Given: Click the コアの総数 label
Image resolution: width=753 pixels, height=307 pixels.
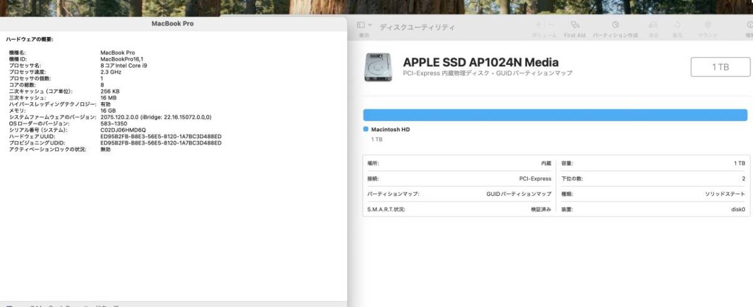Looking at the screenshot, I should tap(23, 85).
